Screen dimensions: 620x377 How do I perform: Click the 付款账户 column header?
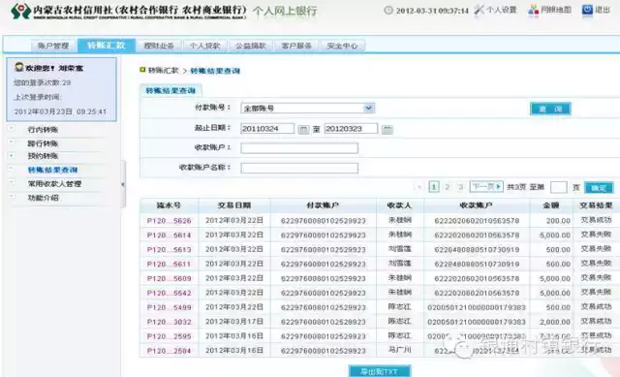[323, 205]
